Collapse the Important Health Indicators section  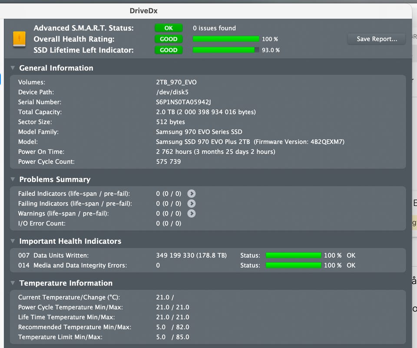tap(13, 241)
